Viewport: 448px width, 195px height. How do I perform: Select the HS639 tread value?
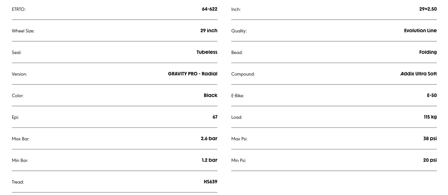[210, 182]
